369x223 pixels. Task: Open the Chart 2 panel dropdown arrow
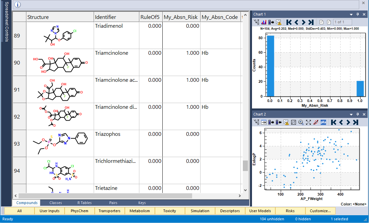351,115
